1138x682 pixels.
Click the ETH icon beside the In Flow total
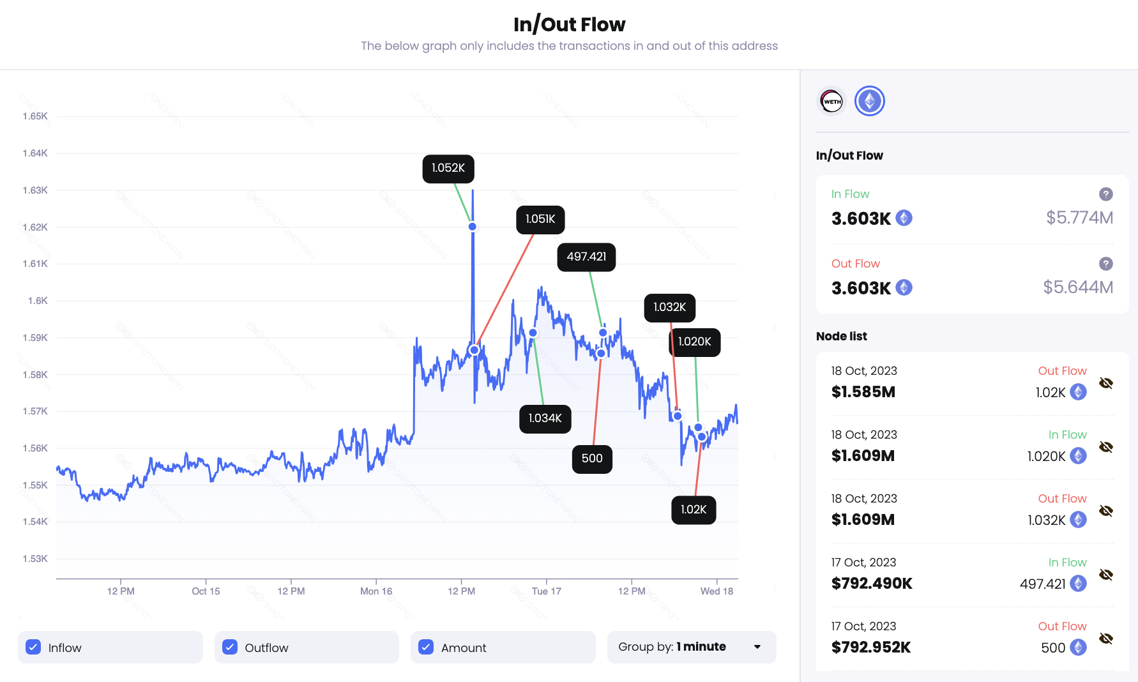904,218
